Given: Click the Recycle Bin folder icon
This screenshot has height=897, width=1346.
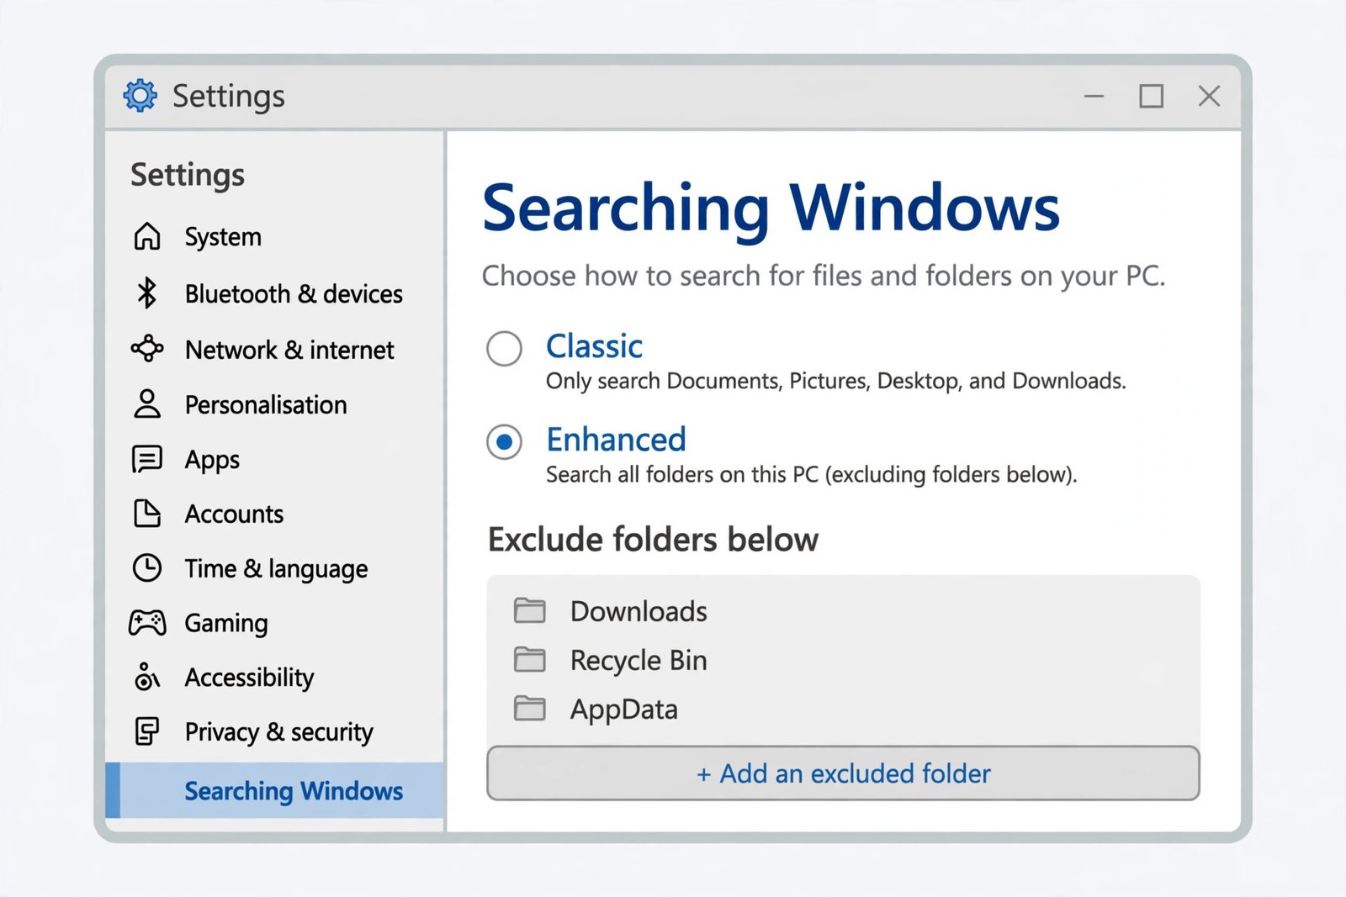Looking at the screenshot, I should pos(530,659).
